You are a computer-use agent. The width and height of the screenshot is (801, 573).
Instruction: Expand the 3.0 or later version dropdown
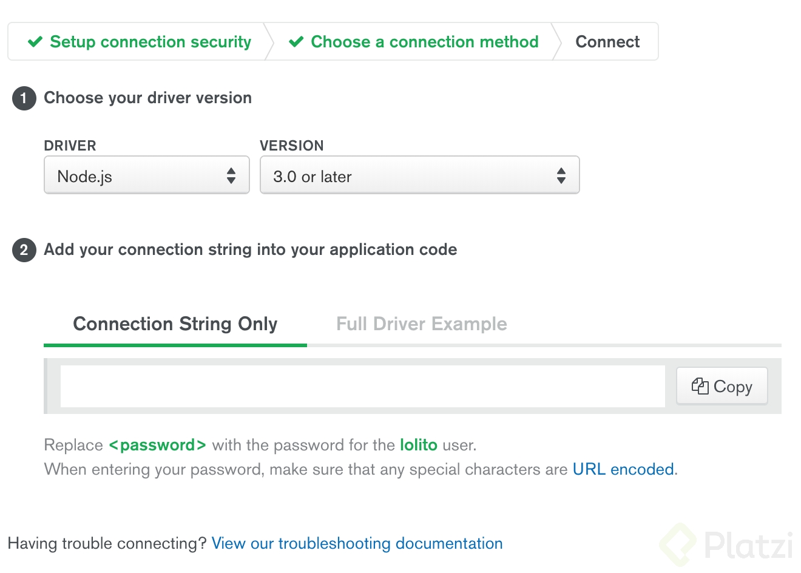[x=419, y=176]
